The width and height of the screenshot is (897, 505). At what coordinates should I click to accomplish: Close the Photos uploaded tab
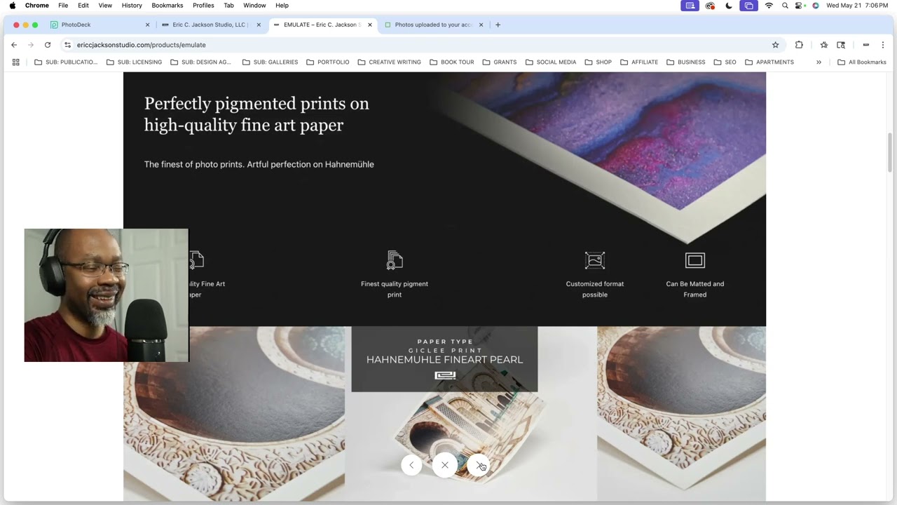pos(481,25)
